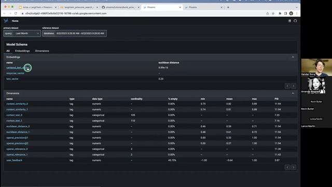
Task: Open the context_text_1 dimension
Action: [x=14, y=121]
